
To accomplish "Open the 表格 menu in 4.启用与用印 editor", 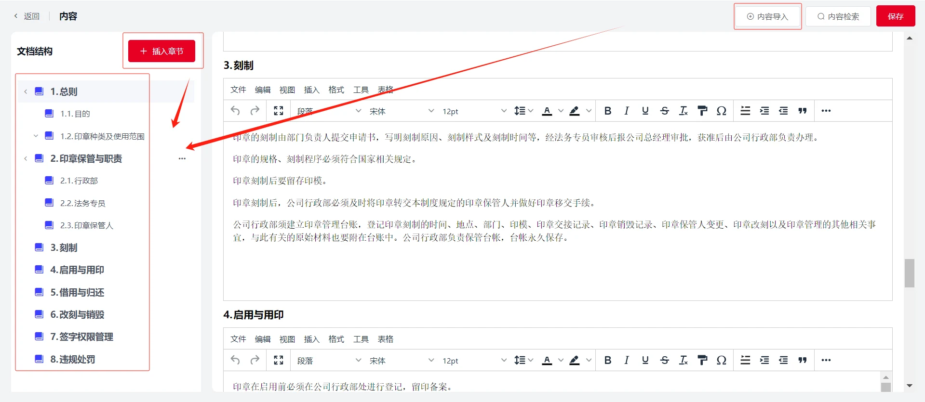I will coord(386,339).
